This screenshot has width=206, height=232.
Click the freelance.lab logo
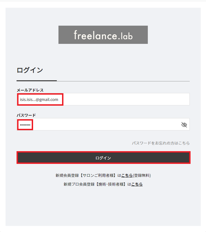[103, 35]
